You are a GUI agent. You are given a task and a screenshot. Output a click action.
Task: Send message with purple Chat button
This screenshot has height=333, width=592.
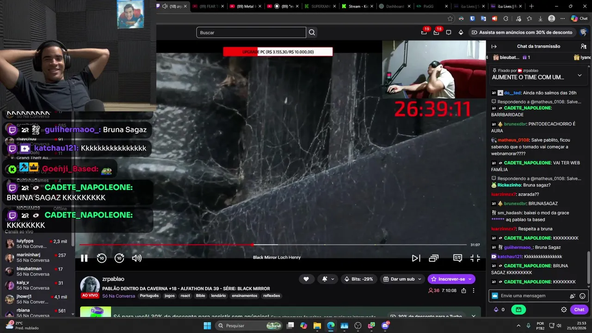click(x=580, y=309)
